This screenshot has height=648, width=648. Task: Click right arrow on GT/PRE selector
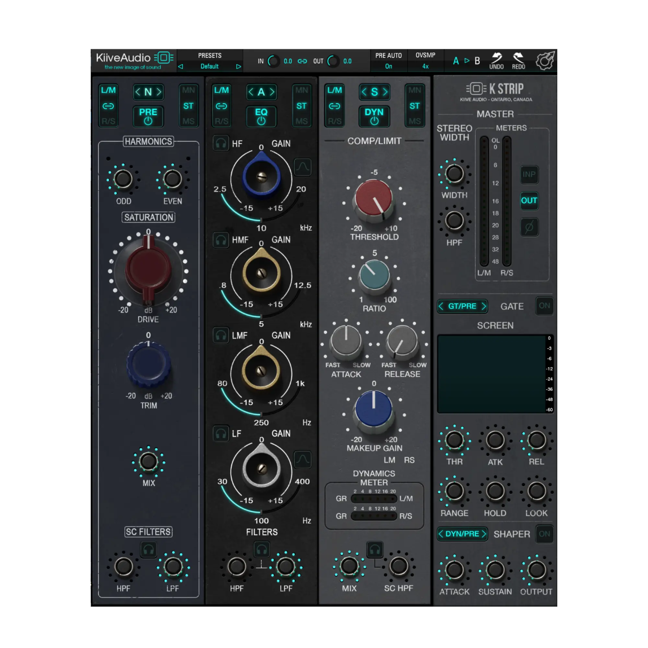click(483, 306)
